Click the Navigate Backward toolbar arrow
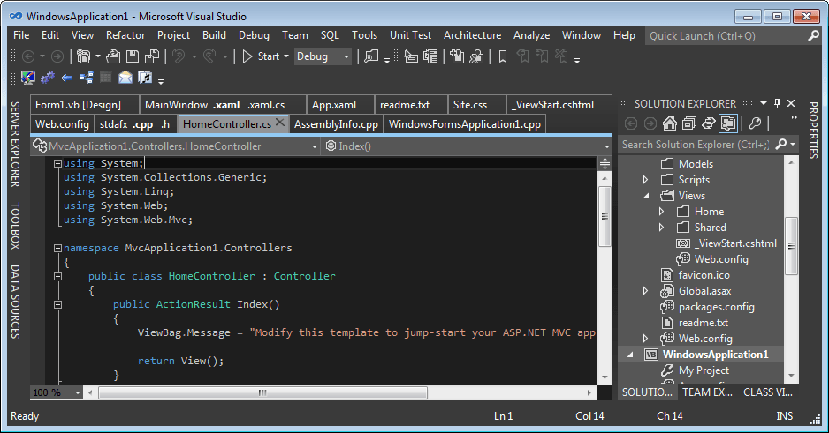This screenshot has width=829, height=433. 28,56
